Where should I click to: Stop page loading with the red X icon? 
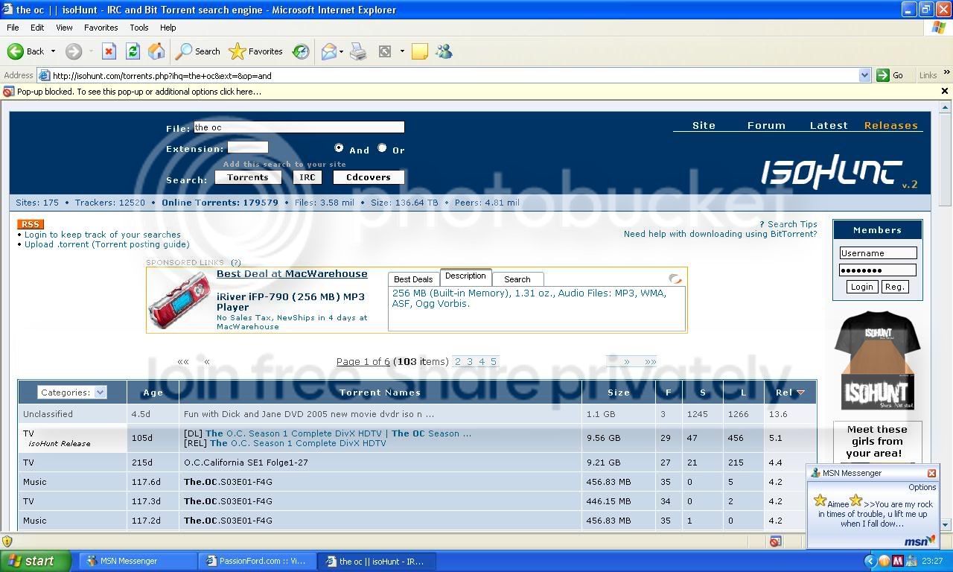tap(109, 51)
